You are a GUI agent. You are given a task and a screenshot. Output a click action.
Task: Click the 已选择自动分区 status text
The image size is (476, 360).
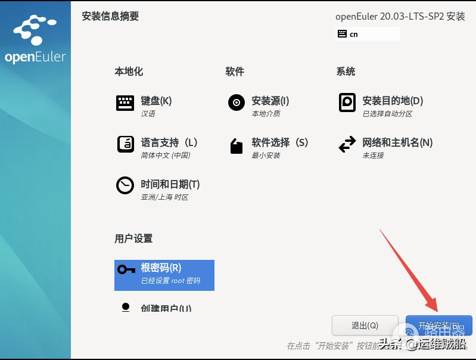click(387, 114)
